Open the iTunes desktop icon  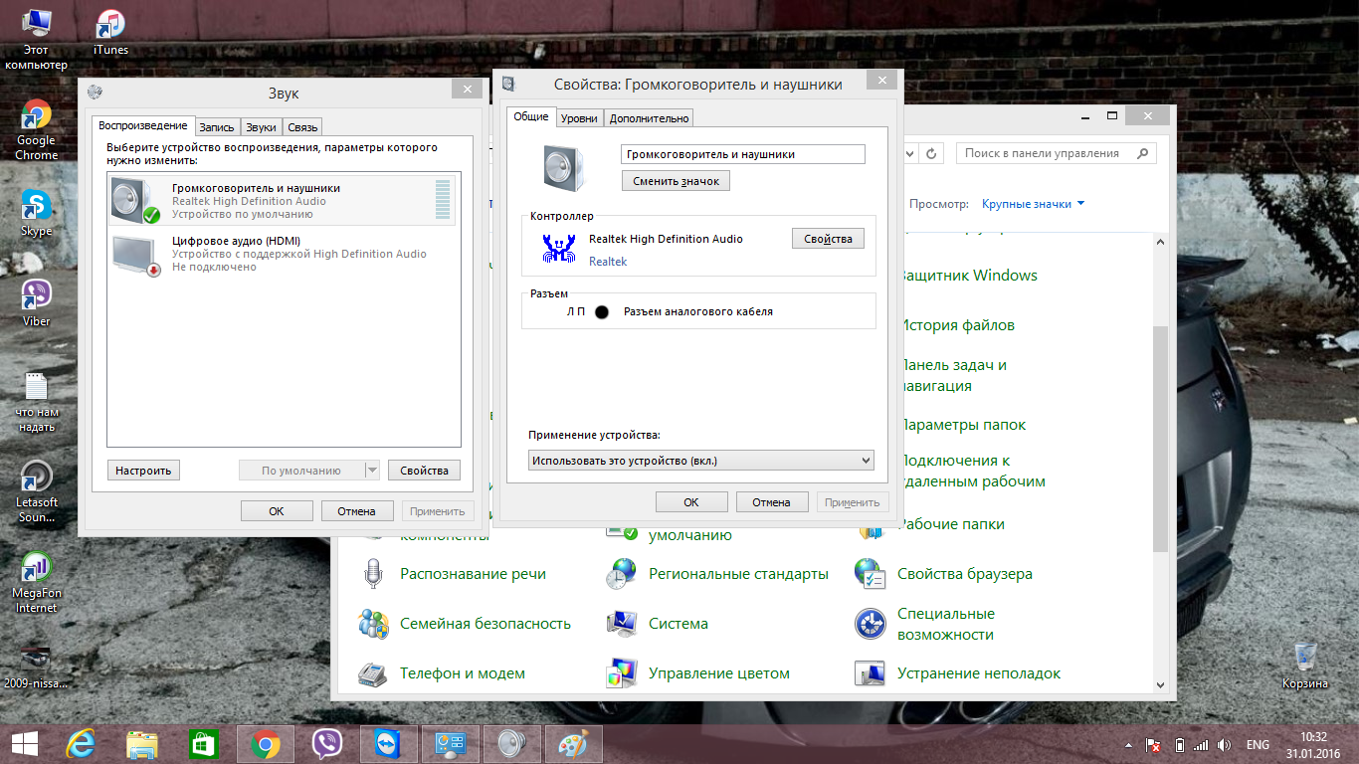click(110, 26)
